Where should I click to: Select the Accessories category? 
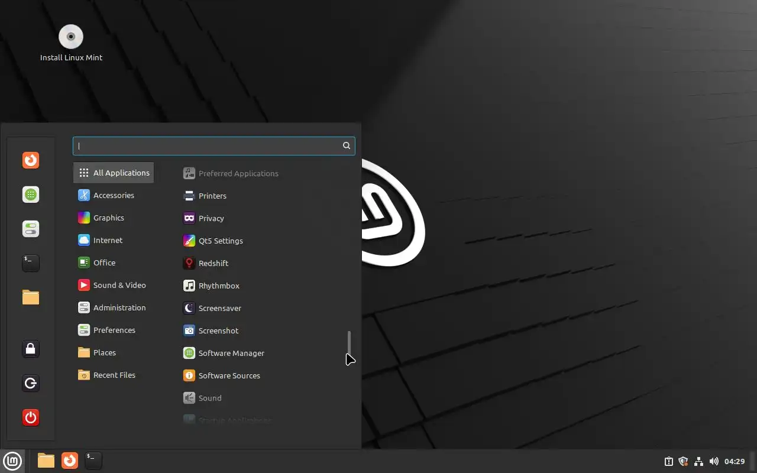pos(114,195)
